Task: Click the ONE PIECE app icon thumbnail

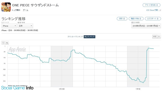Action: (x=6, y=7)
